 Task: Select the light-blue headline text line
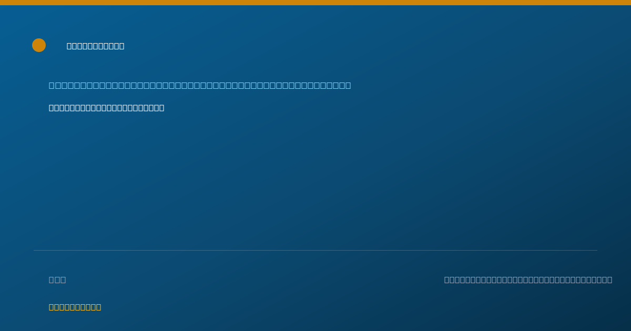[200, 86]
